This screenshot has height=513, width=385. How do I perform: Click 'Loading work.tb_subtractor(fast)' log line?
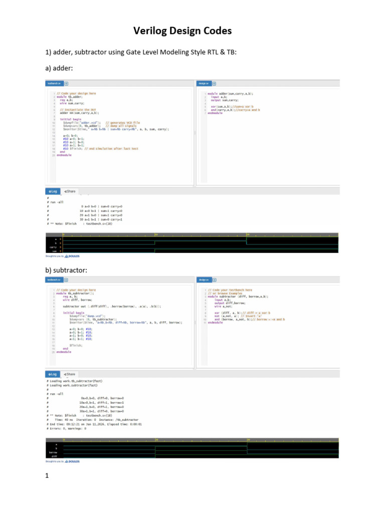pos(76,381)
